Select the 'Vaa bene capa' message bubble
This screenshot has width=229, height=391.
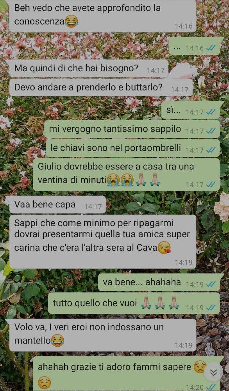pos(58,205)
